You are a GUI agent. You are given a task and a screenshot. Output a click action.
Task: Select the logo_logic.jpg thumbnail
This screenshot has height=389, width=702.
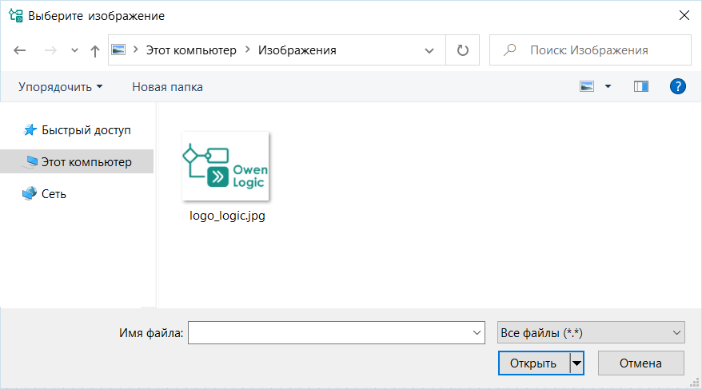pos(225,166)
